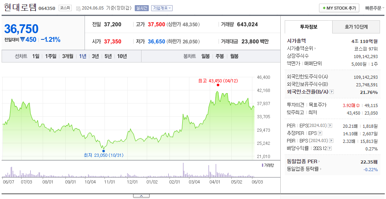Click the 배당수익률 value 0.27%

[372, 149]
